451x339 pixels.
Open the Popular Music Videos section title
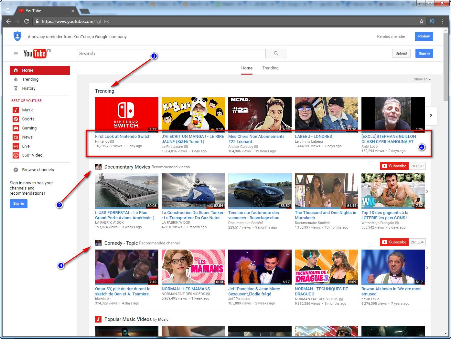[128, 319]
